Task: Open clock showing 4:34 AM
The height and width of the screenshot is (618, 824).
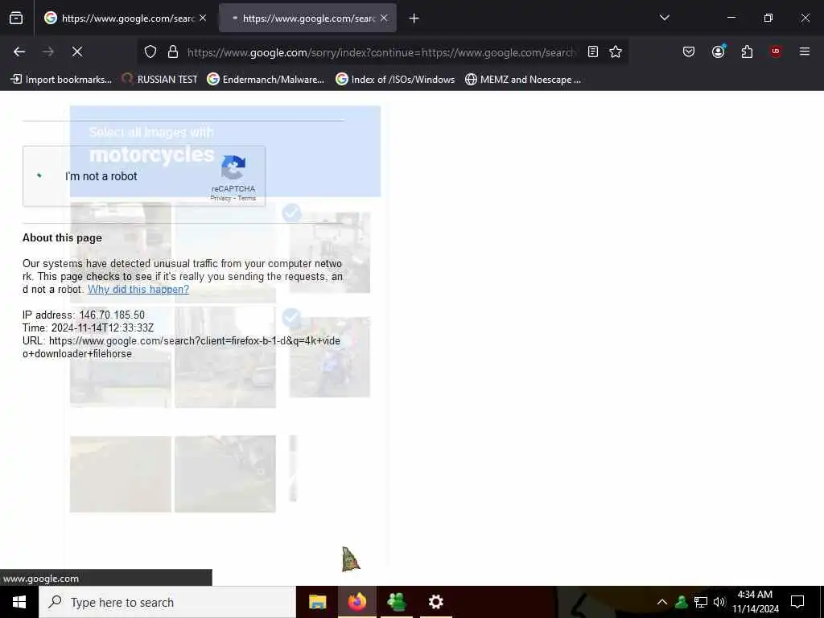Action: coord(755,602)
